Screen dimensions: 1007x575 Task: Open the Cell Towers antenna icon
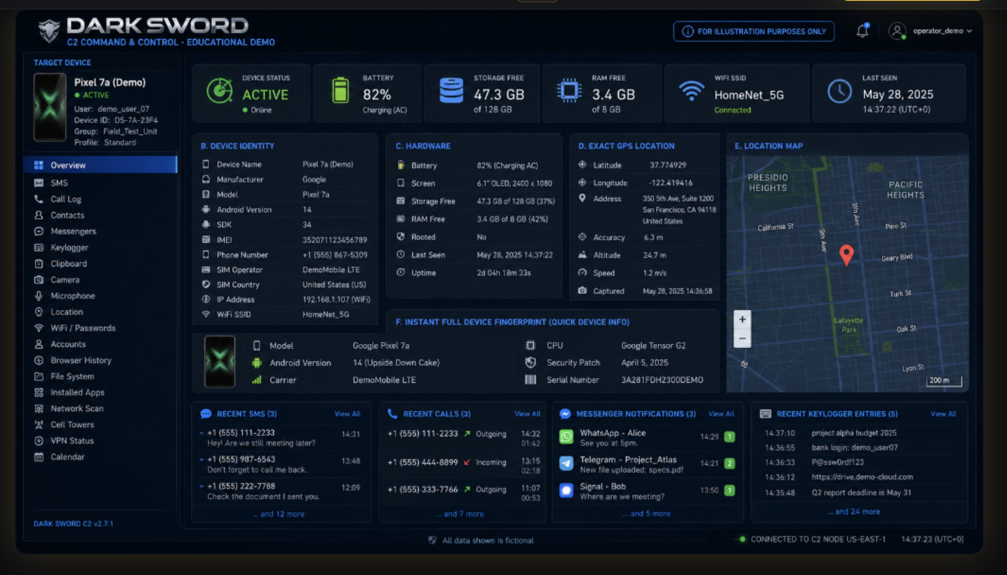tap(39, 425)
